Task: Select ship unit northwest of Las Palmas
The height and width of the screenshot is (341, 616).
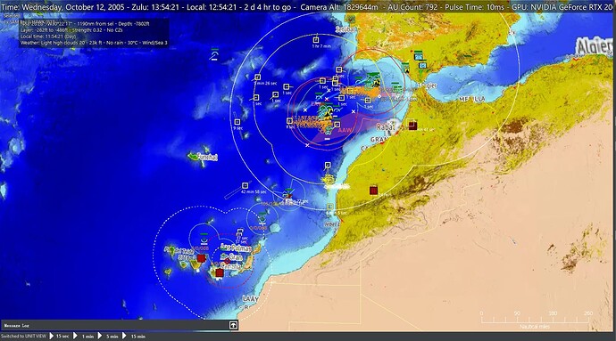Action: (204, 239)
